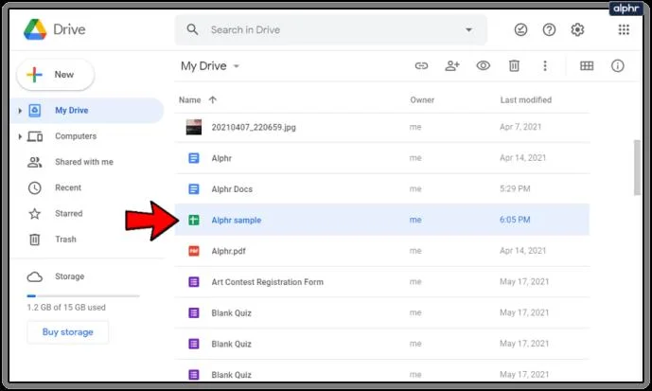Open Trash in the sidebar
The width and height of the screenshot is (652, 391).
(x=65, y=240)
